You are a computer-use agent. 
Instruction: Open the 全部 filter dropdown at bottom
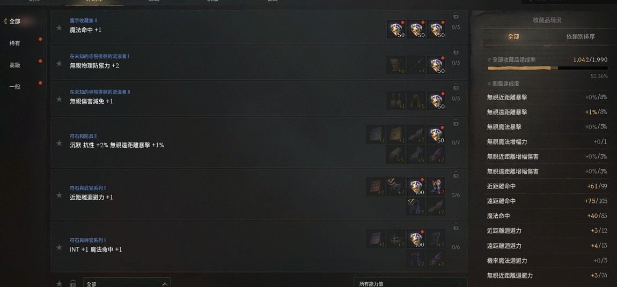pos(127,283)
